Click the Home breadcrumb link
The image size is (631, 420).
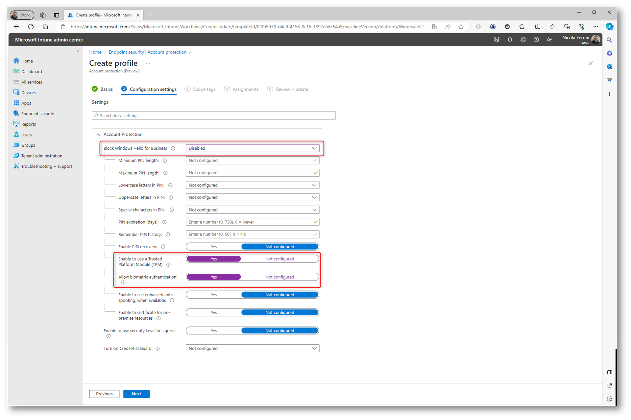click(x=95, y=52)
